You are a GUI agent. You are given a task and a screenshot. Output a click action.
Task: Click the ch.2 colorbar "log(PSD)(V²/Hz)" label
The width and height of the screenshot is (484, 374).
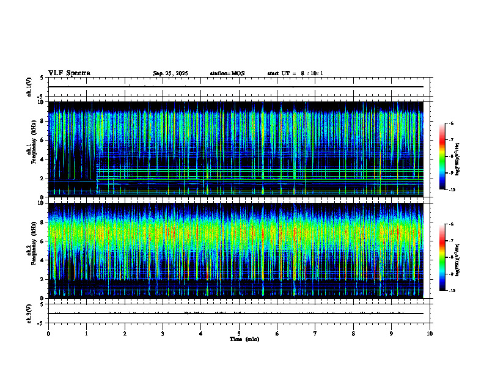pyautogui.click(x=457, y=260)
